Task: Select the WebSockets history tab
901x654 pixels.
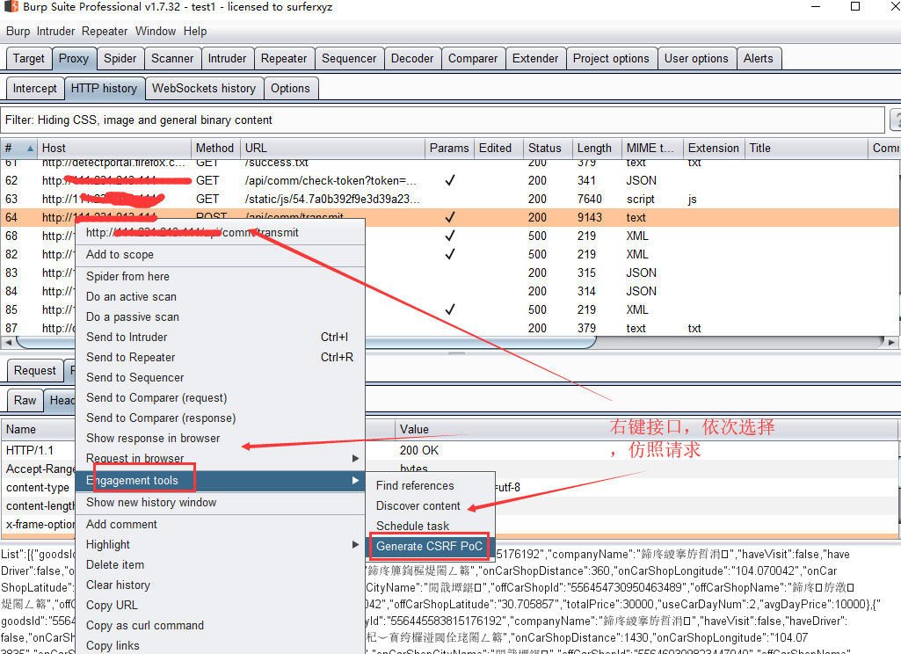Action: click(x=204, y=88)
